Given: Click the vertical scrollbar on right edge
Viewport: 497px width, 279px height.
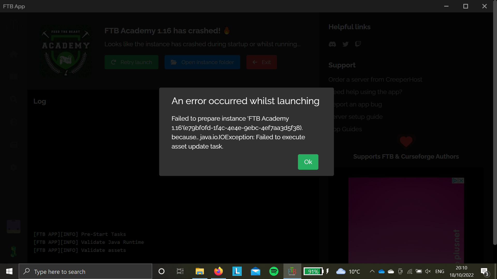Looking at the screenshot, I should pos(495,129).
